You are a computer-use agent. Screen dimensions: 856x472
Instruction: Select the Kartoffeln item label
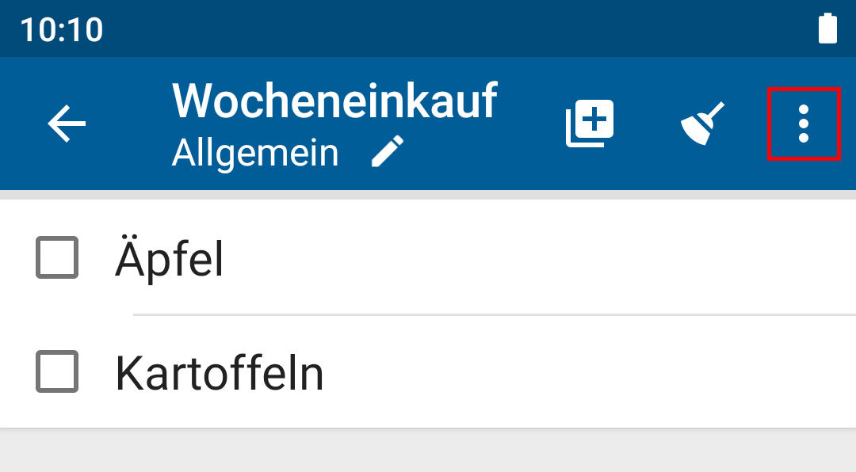[220, 373]
